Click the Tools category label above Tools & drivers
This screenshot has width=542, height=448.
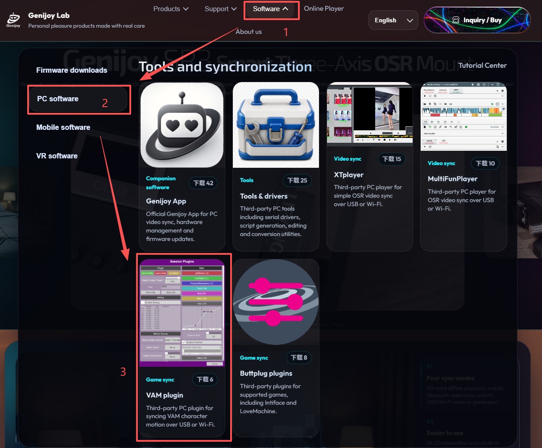point(247,180)
